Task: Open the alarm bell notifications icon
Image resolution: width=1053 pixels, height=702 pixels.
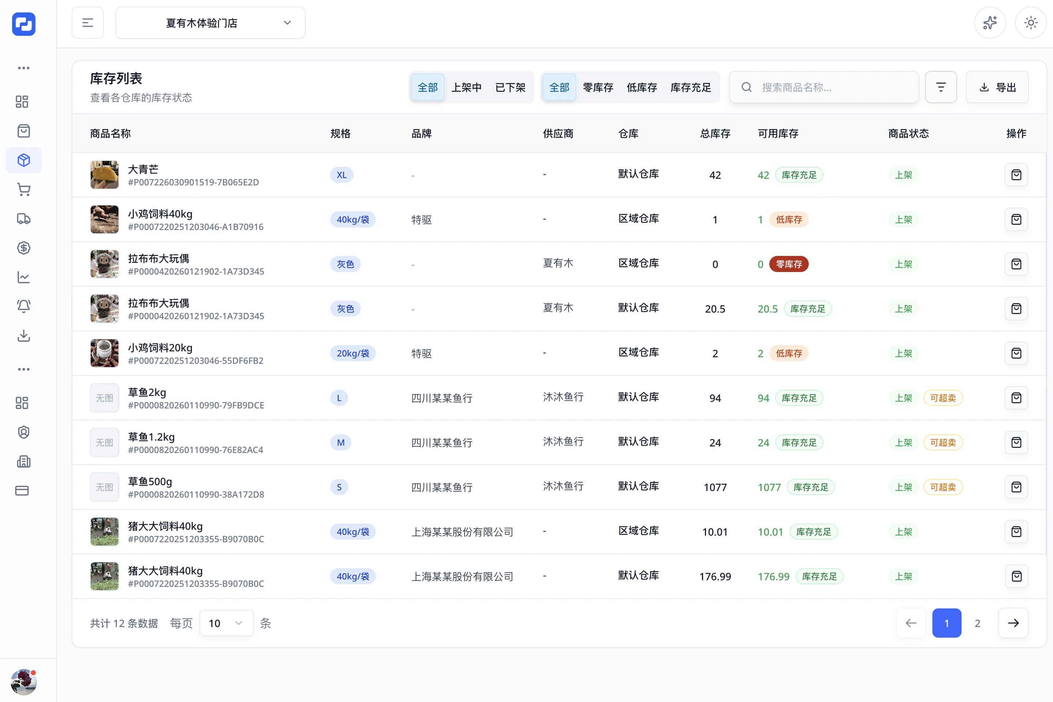Action: tap(24, 306)
